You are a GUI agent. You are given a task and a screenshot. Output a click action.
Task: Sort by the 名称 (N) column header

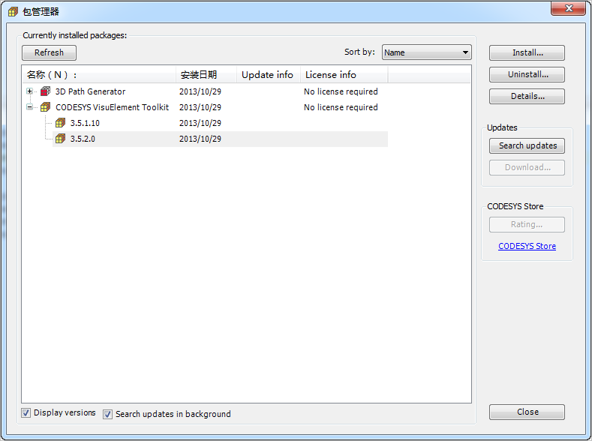(99, 75)
